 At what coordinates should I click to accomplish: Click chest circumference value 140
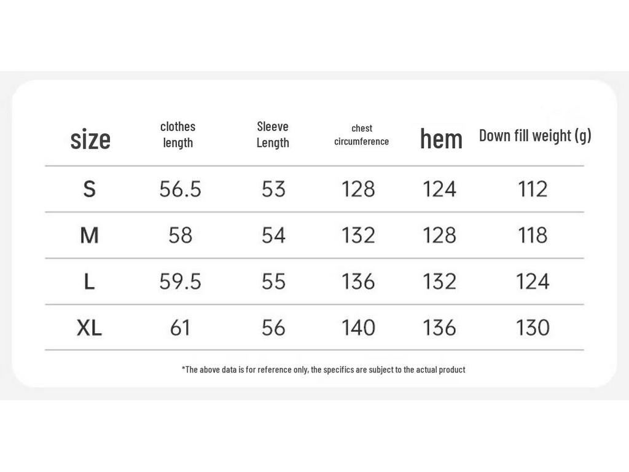(358, 328)
